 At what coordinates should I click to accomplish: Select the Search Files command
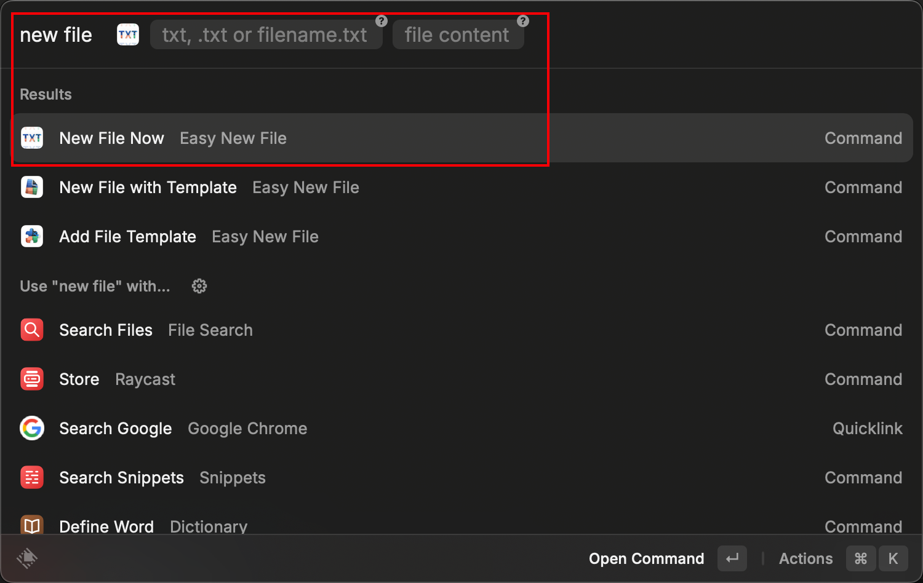(461, 330)
